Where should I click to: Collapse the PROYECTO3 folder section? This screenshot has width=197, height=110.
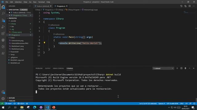(7, 18)
